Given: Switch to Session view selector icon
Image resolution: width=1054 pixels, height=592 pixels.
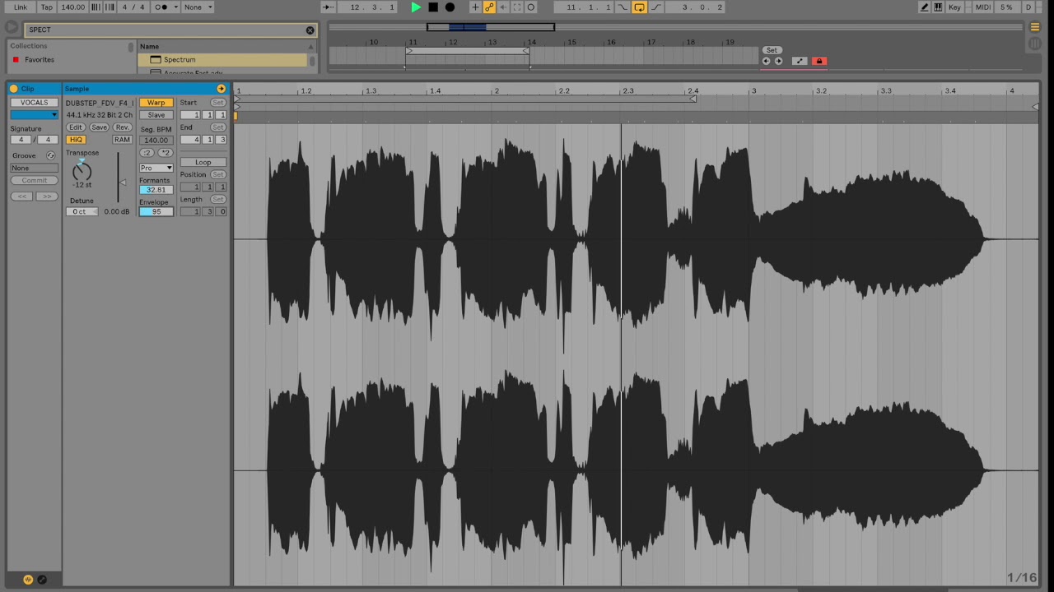Looking at the screenshot, I should click(1035, 44).
